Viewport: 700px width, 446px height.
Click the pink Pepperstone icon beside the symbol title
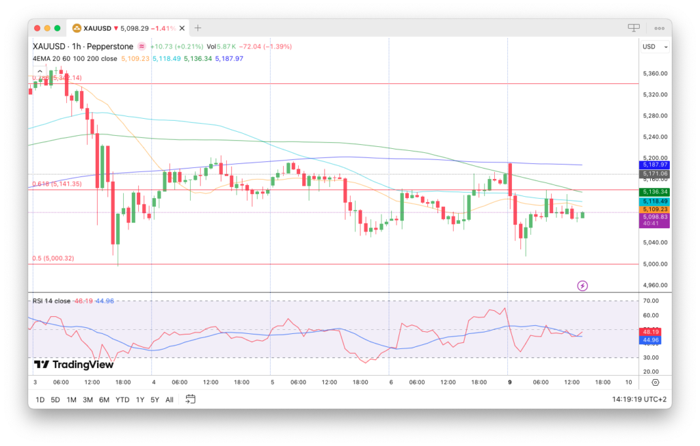(142, 46)
